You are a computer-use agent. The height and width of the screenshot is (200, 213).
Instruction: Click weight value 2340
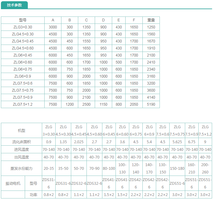pyautogui.click(x=151, y=69)
